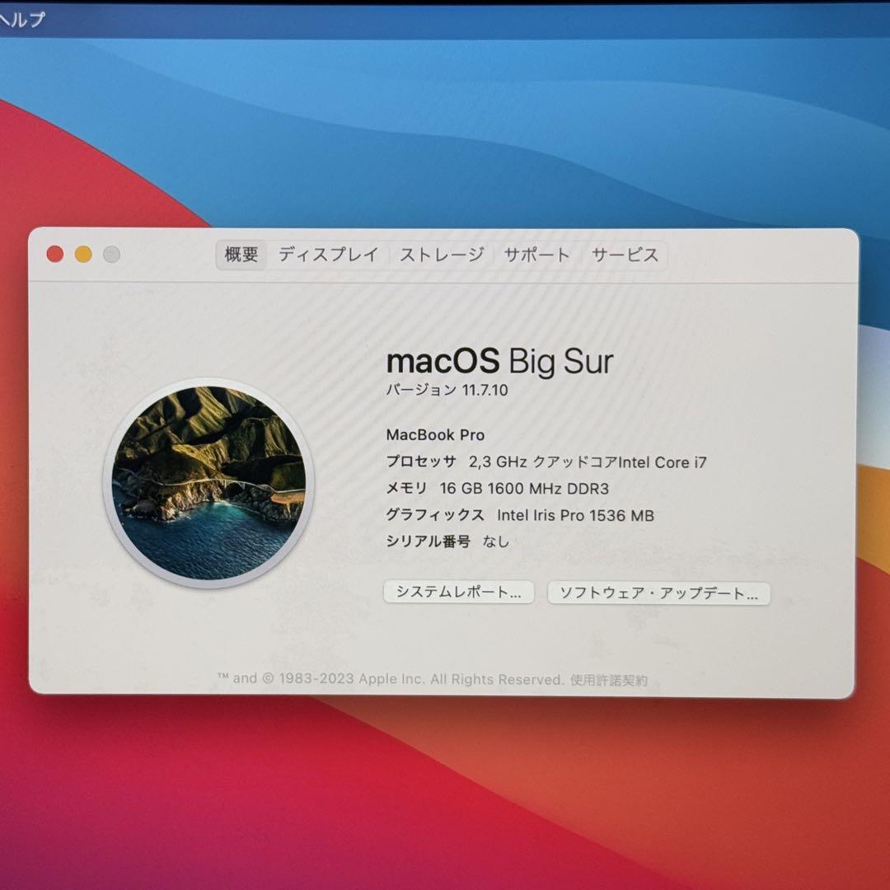
Task: Select the サービス tab
Action: [x=625, y=255]
